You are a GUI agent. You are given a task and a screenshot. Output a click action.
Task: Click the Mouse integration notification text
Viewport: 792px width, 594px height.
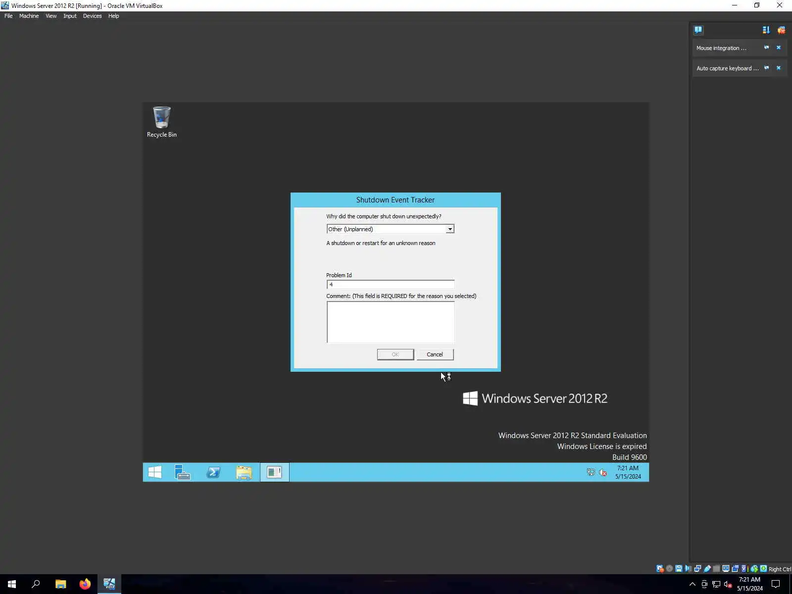(721, 48)
